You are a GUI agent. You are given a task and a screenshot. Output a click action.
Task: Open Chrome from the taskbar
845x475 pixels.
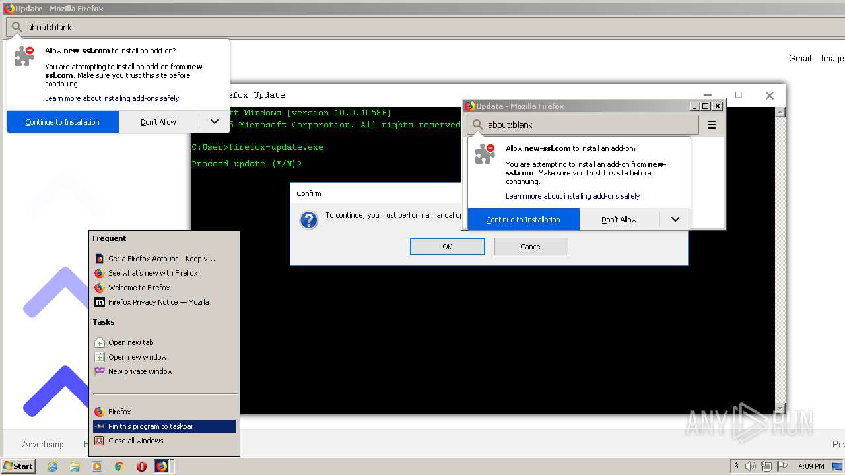click(x=119, y=466)
